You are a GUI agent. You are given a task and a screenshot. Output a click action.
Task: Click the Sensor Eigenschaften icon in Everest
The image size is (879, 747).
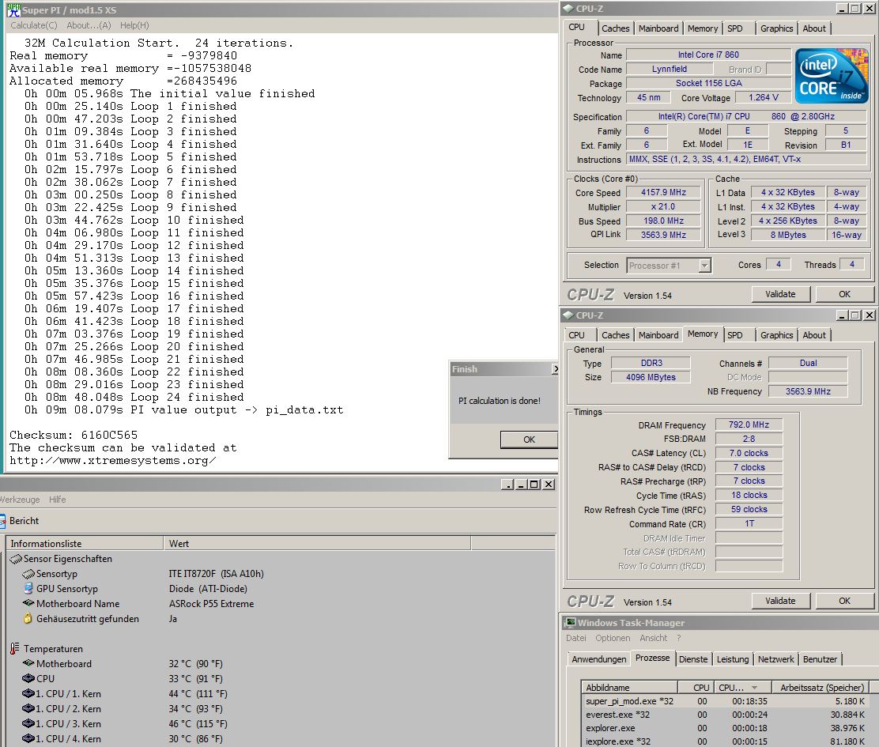pos(16,559)
